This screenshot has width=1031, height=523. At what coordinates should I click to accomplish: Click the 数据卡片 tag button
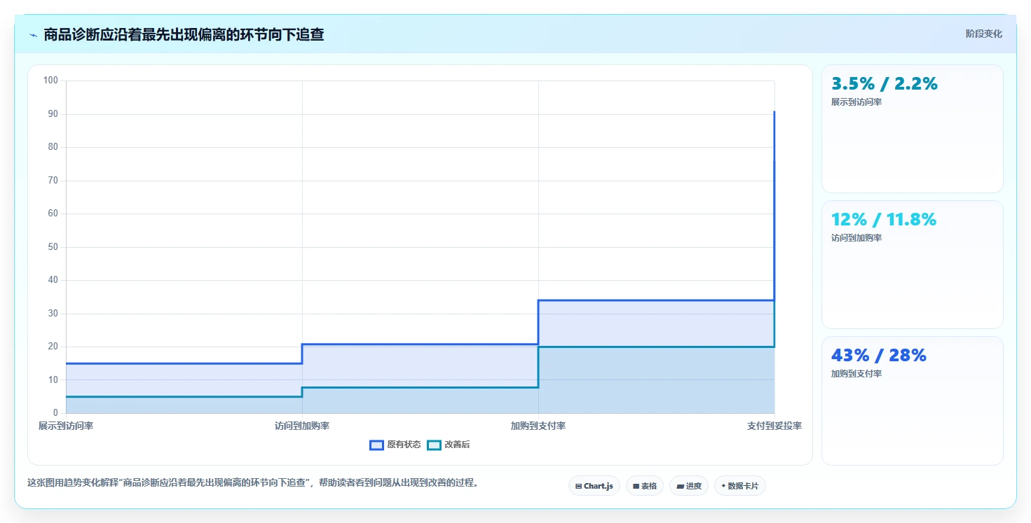tap(739, 486)
